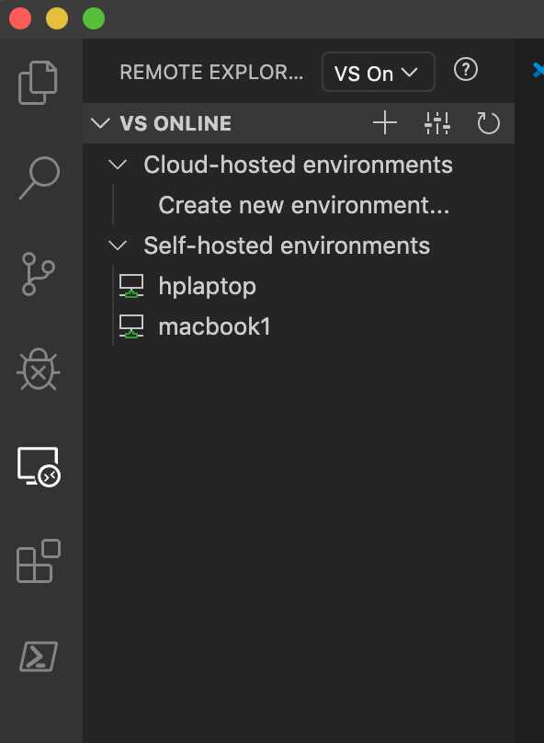Open the VS On remote dropdown
Viewport: 544px width, 743px height.
(x=378, y=72)
